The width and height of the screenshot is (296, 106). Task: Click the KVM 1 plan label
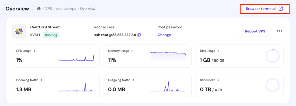[x=35, y=35]
